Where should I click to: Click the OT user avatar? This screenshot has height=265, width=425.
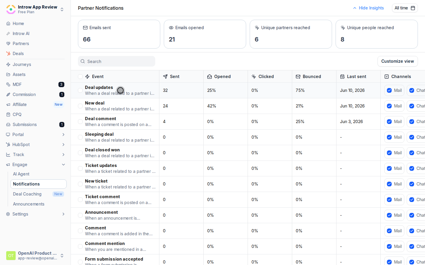11,256
